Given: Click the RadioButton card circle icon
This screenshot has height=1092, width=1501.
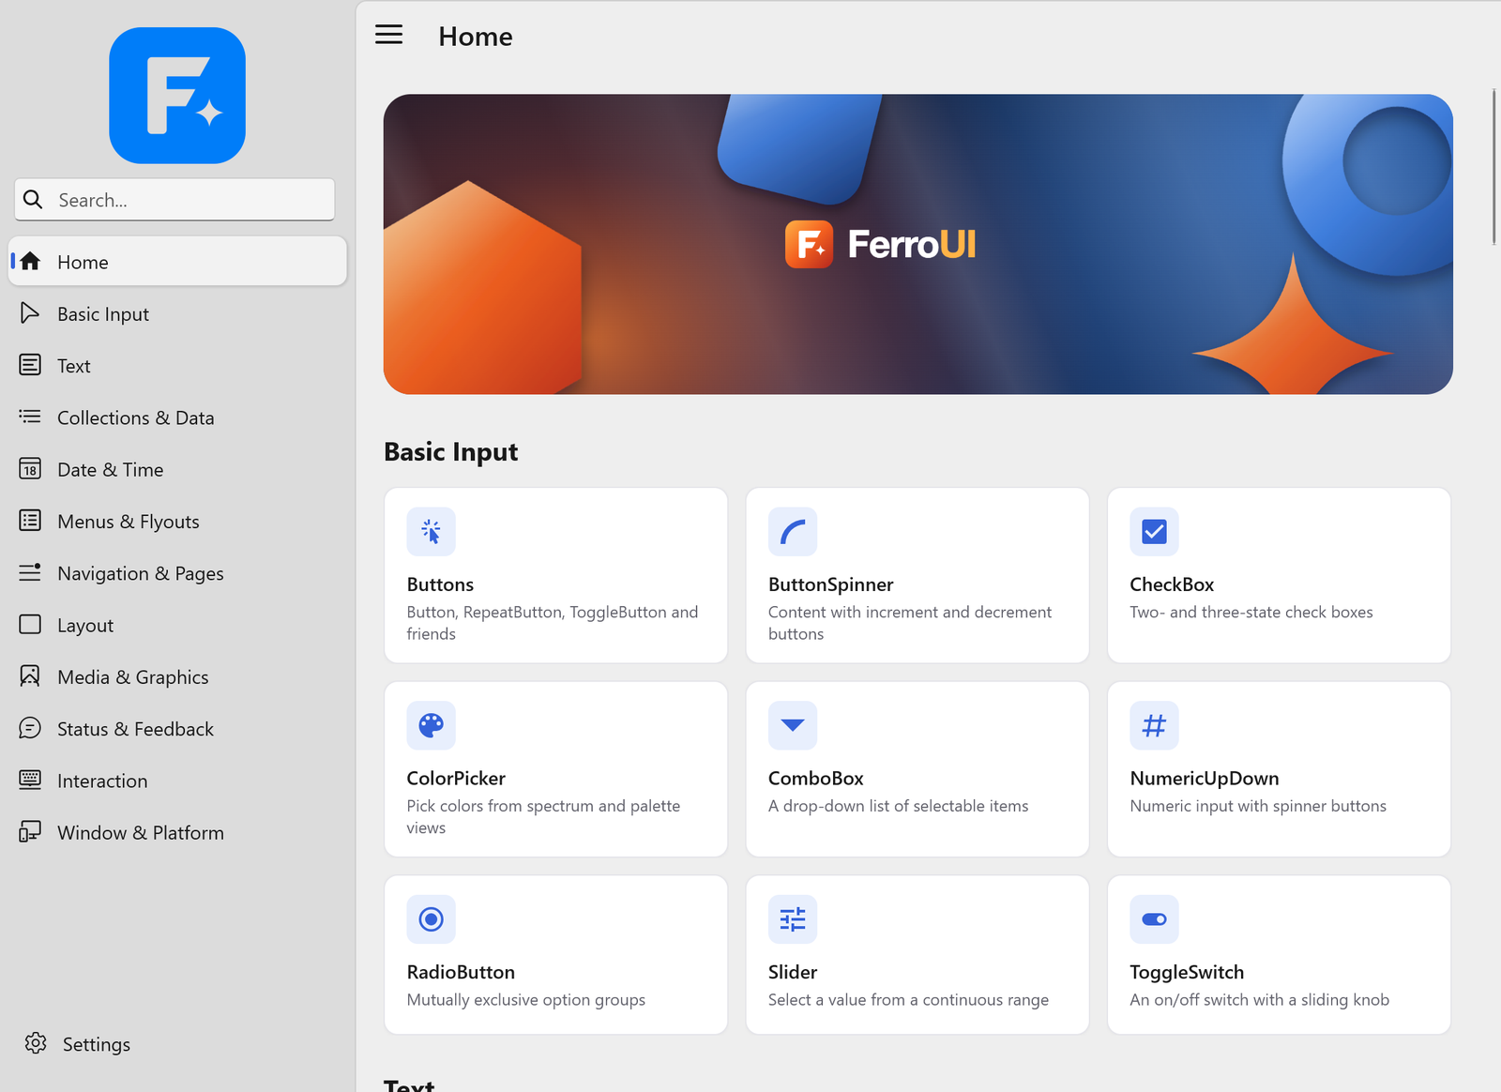Looking at the screenshot, I should [431, 919].
